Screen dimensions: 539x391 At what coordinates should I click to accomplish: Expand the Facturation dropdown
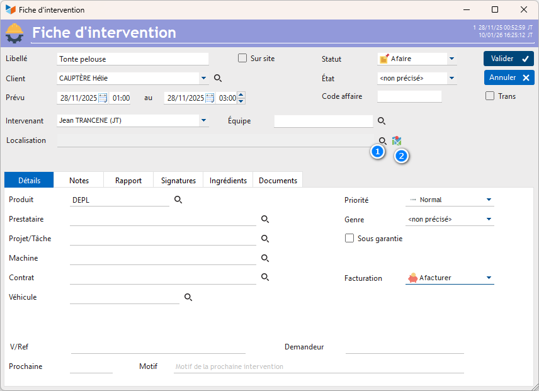[x=489, y=278]
